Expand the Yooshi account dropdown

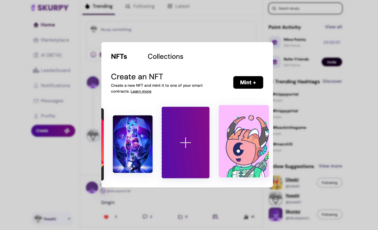[x=69, y=219]
